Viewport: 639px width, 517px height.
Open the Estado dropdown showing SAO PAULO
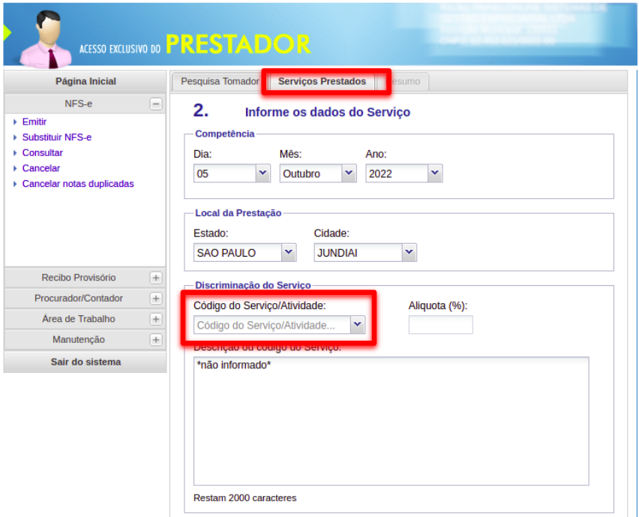tap(289, 253)
